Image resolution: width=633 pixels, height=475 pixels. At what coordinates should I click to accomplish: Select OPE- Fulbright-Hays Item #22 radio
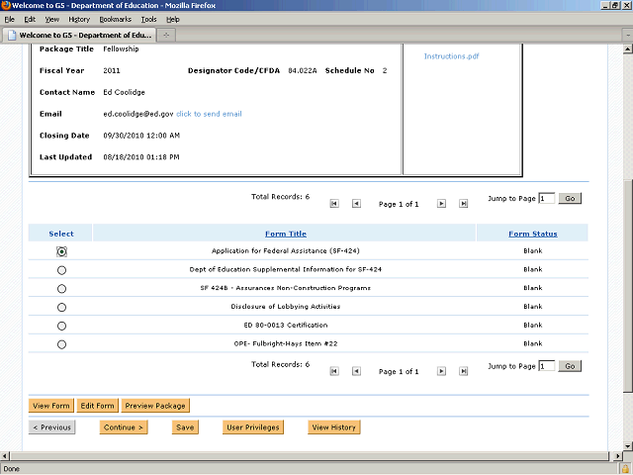pyautogui.click(x=61, y=344)
